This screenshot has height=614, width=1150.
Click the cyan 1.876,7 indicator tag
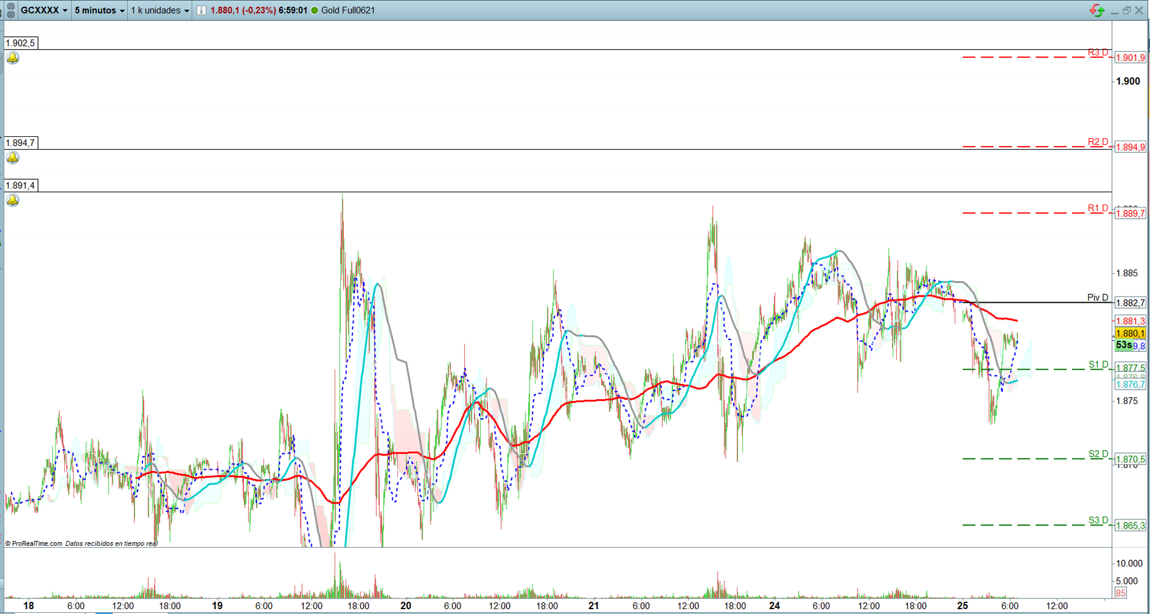pos(1130,384)
